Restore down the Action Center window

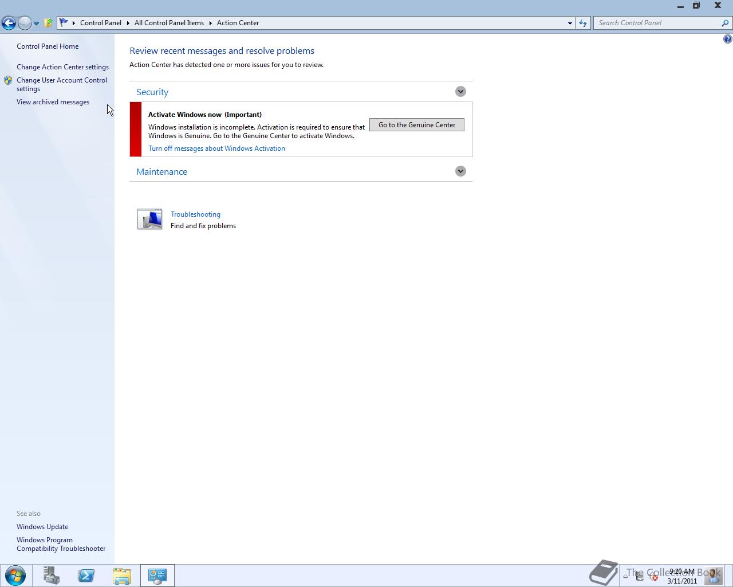[x=696, y=6]
